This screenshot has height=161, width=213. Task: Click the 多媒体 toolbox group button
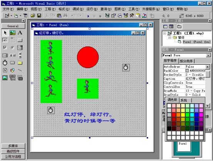(x=13, y=146)
